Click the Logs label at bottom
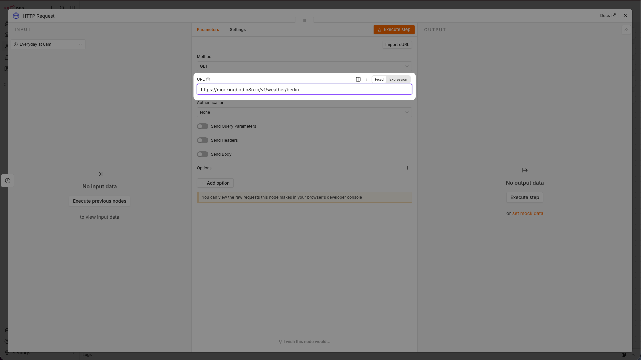Image resolution: width=641 pixels, height=360 pixels. (87, 355)
